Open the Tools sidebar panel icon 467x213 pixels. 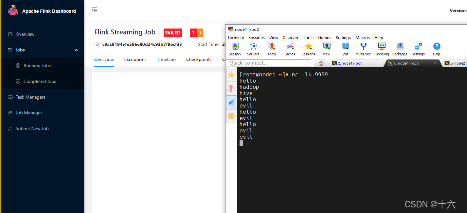coord(231,88)
